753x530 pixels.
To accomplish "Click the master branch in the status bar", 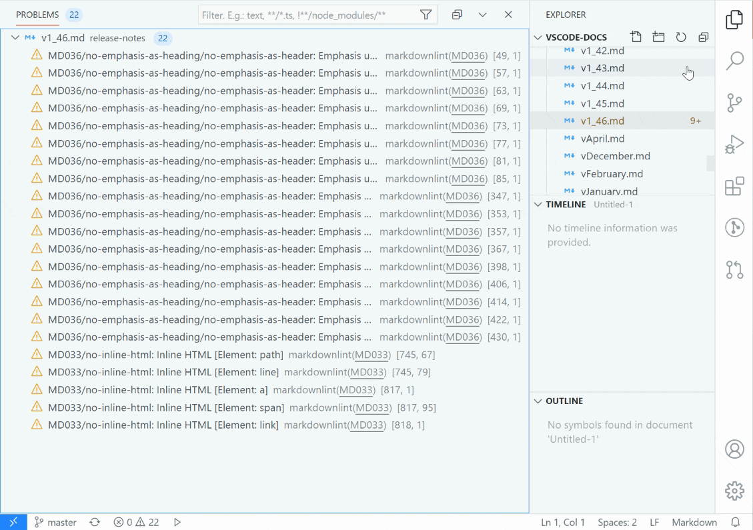I will click(x=55, y=522).
